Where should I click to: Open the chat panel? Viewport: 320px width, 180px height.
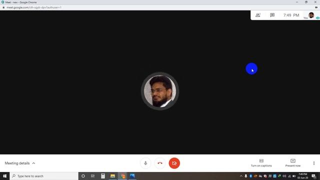click(x=272, y=15)
